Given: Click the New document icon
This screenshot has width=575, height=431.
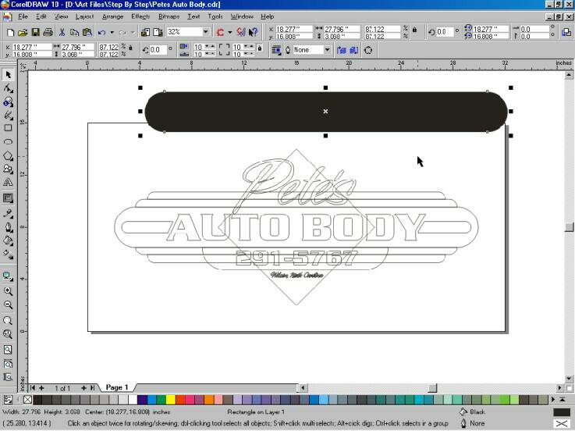Looking at the screenshot, I should pyautogui.click(x=11, y=32).
